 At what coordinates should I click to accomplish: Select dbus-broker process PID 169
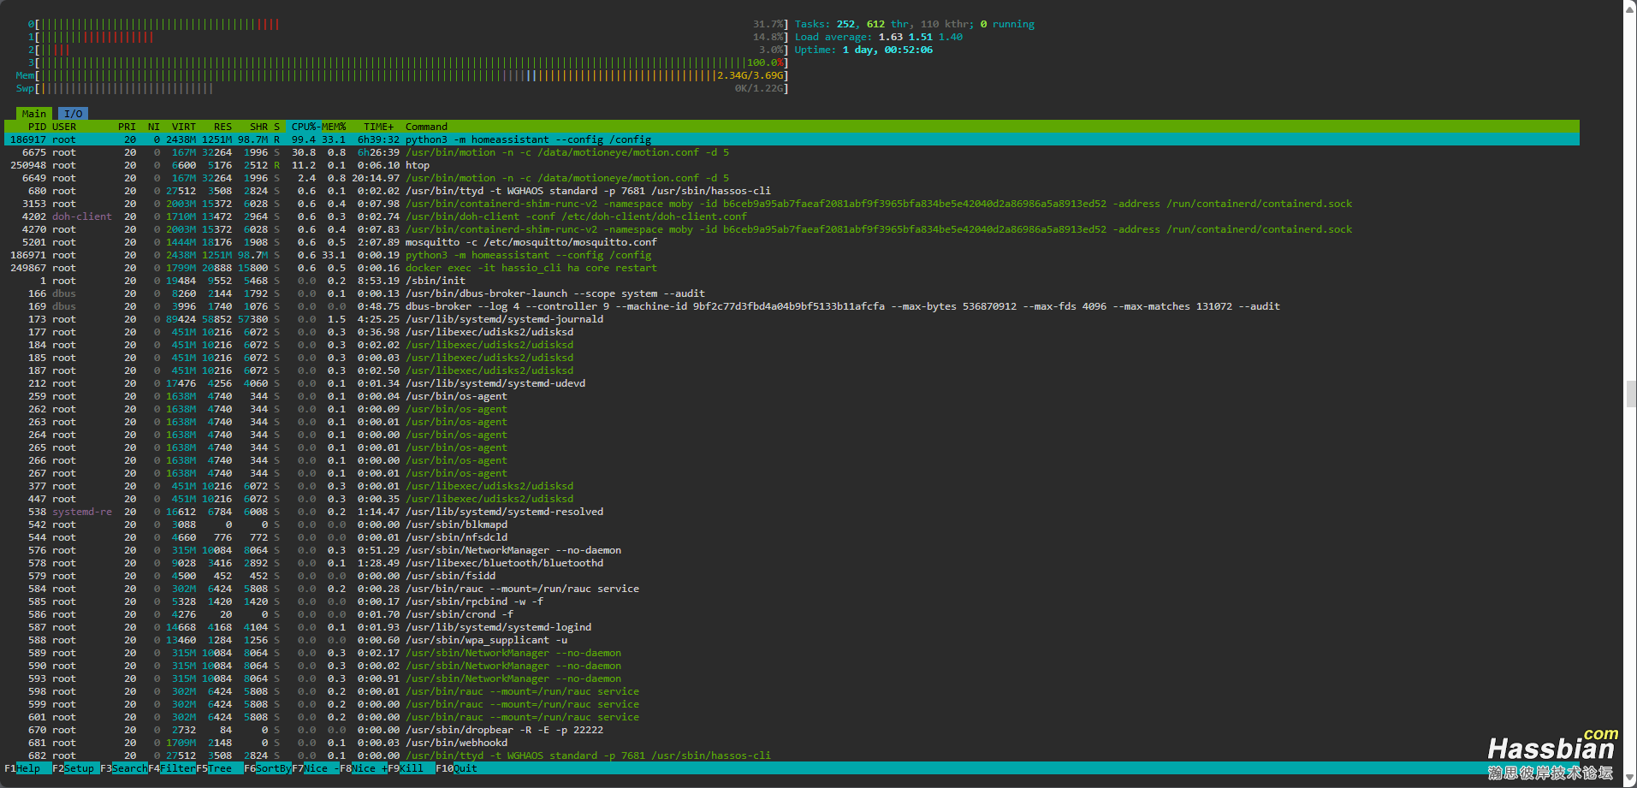click(792, 306)
